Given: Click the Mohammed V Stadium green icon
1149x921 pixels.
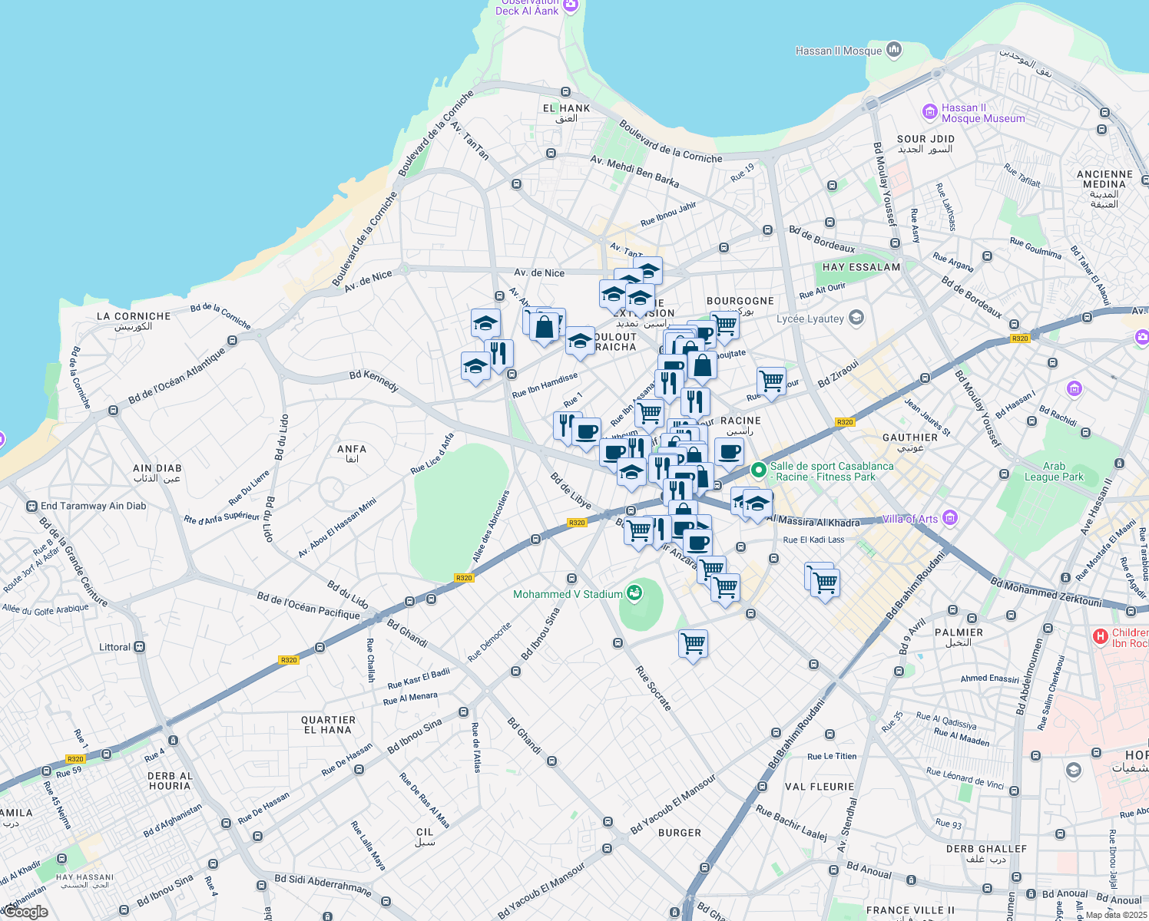Looking at the screenshot, I should 634,592.
